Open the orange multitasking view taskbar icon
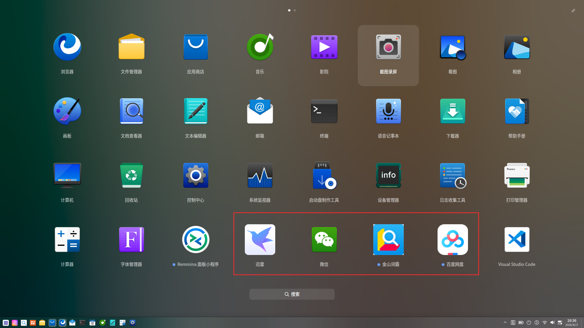This screenshot has height=328, width=584. click(x=33, y=323)
